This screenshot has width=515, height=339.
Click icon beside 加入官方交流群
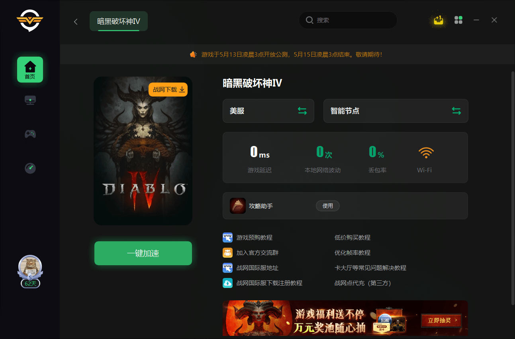tap(227, 252)
